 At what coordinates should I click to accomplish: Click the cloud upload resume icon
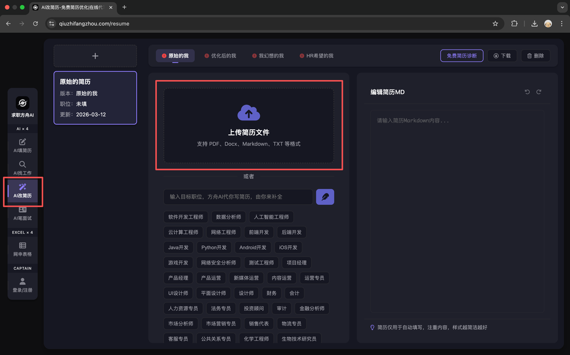249,113
